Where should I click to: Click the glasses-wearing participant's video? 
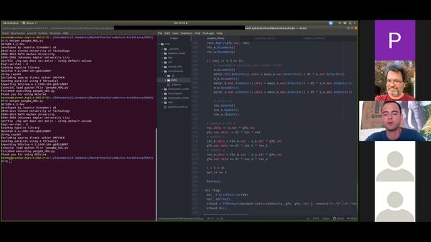pyautogui.click(x=395, y=81)
